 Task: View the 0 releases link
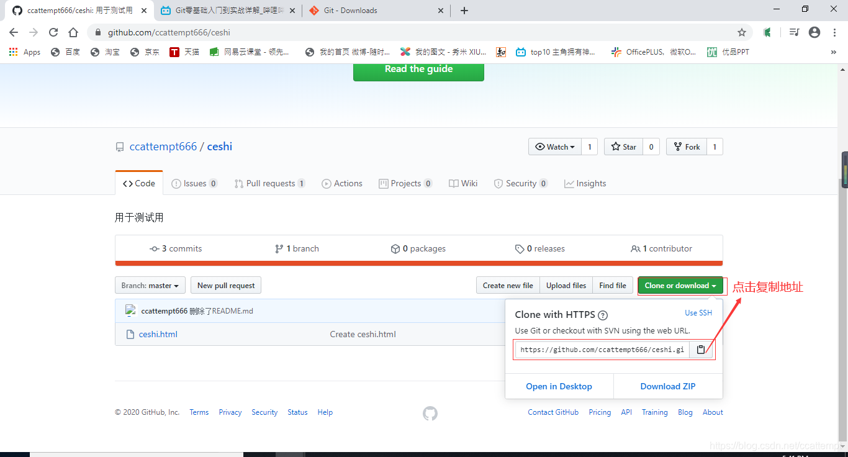(x=540, y=248)
